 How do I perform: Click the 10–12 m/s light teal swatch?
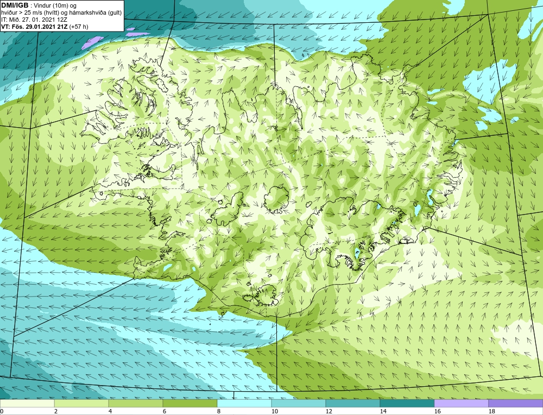299,403
